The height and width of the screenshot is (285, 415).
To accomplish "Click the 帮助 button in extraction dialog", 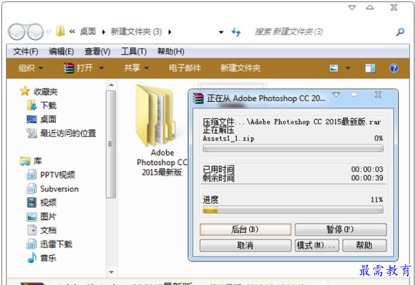I will click(x=365, y=246).
